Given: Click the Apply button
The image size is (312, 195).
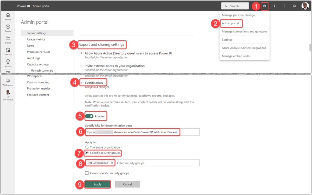Looking at the screenshot, I should (97, 184).
